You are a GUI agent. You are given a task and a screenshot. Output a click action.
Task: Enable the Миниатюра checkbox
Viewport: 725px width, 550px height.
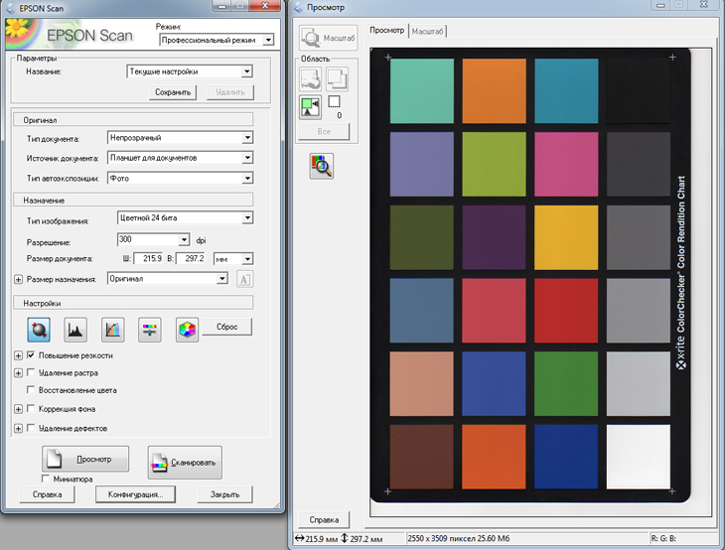click(46, 479)
